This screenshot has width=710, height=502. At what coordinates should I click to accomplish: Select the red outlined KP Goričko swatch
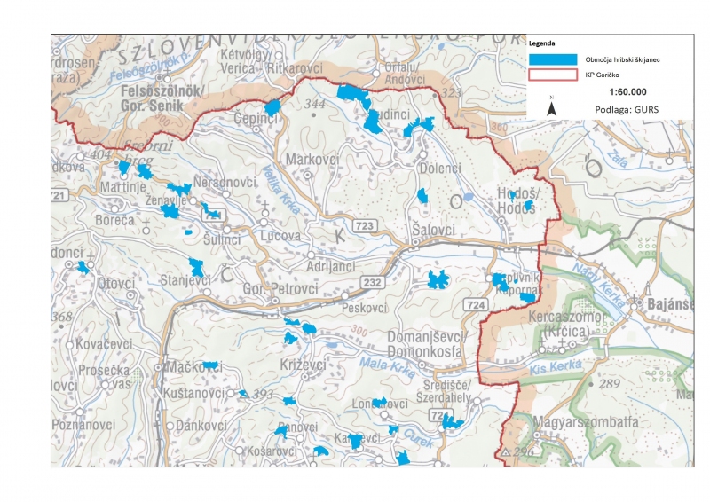pyautogui.click(x=552, y=75)
